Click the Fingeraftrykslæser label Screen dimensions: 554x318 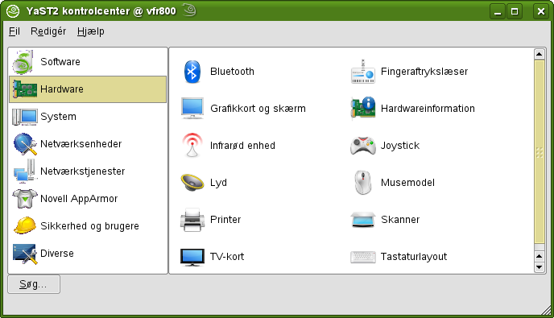pyautogui.click(x=424, y=72)
